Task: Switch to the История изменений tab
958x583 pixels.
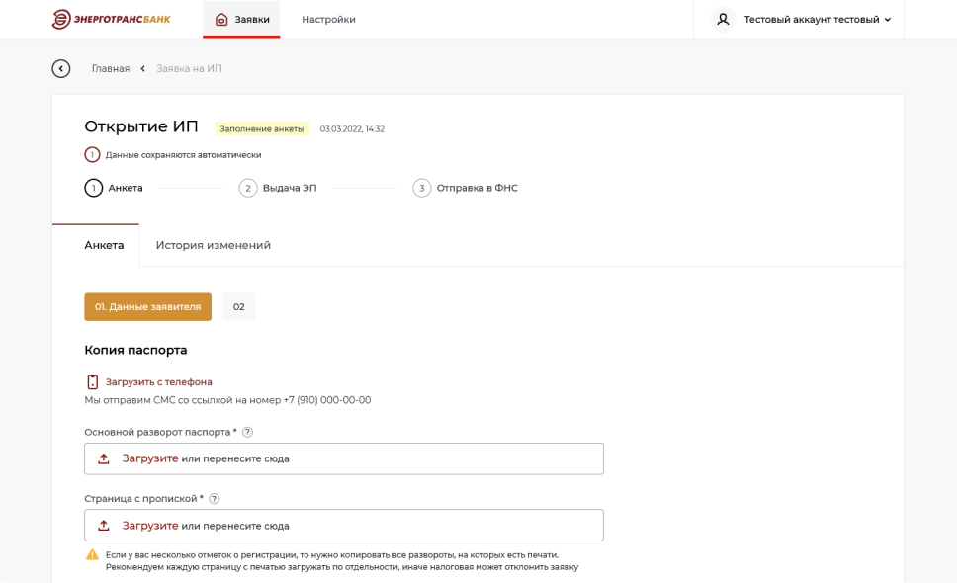Action: [213, 245]
